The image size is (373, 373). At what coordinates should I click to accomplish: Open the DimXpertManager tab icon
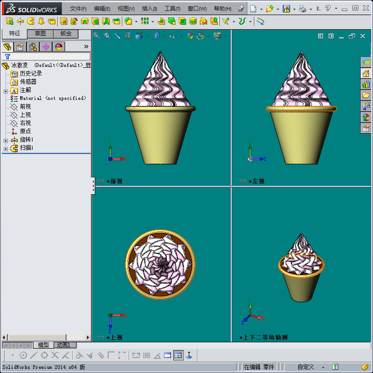[x=46, y=47]
